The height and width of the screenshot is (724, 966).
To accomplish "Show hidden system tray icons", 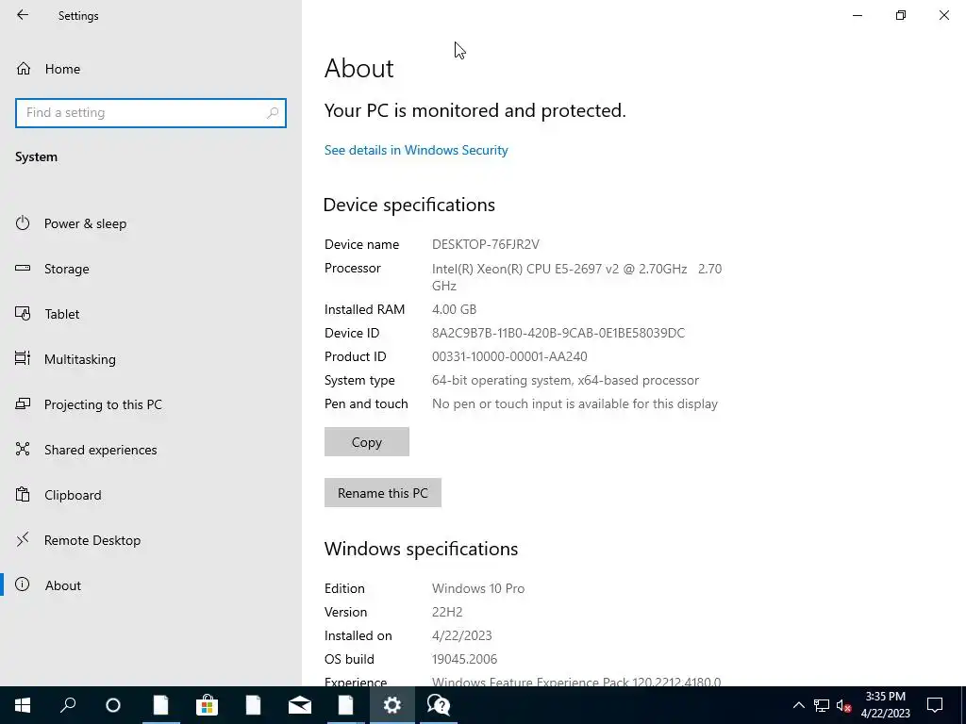I will (798, 705).
